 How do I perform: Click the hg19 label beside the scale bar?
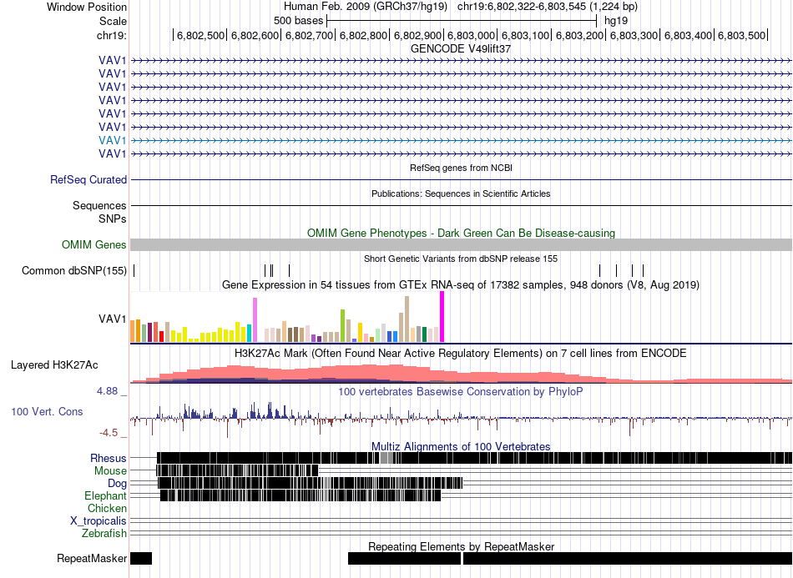(616, 21)
